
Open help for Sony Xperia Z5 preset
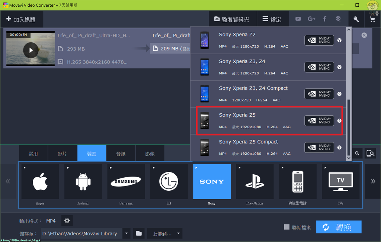pyautogui.click(x=339, y=121)
